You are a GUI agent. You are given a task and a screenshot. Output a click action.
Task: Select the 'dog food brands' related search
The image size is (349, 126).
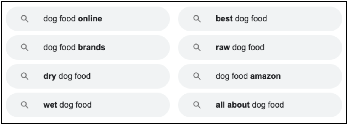(x=88, y=48)
